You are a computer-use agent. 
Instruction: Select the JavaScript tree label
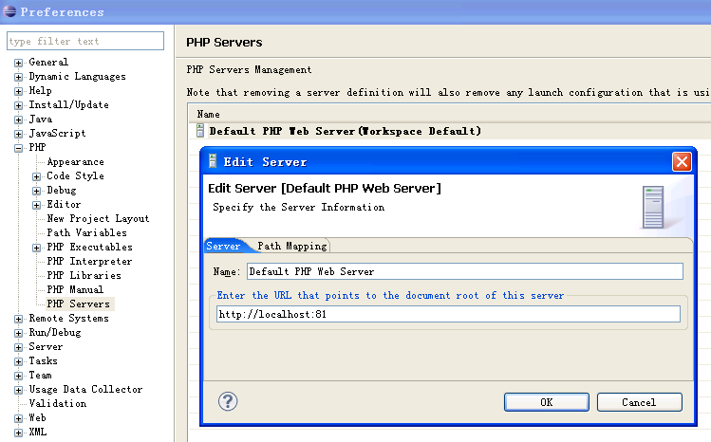coord(57,133)
